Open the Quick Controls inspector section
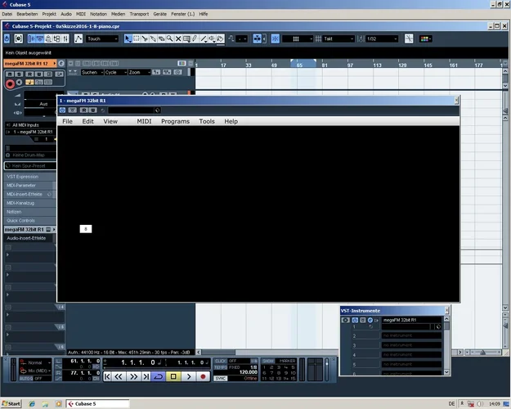This screenshot has width=511, height=409. click(30, 221)
